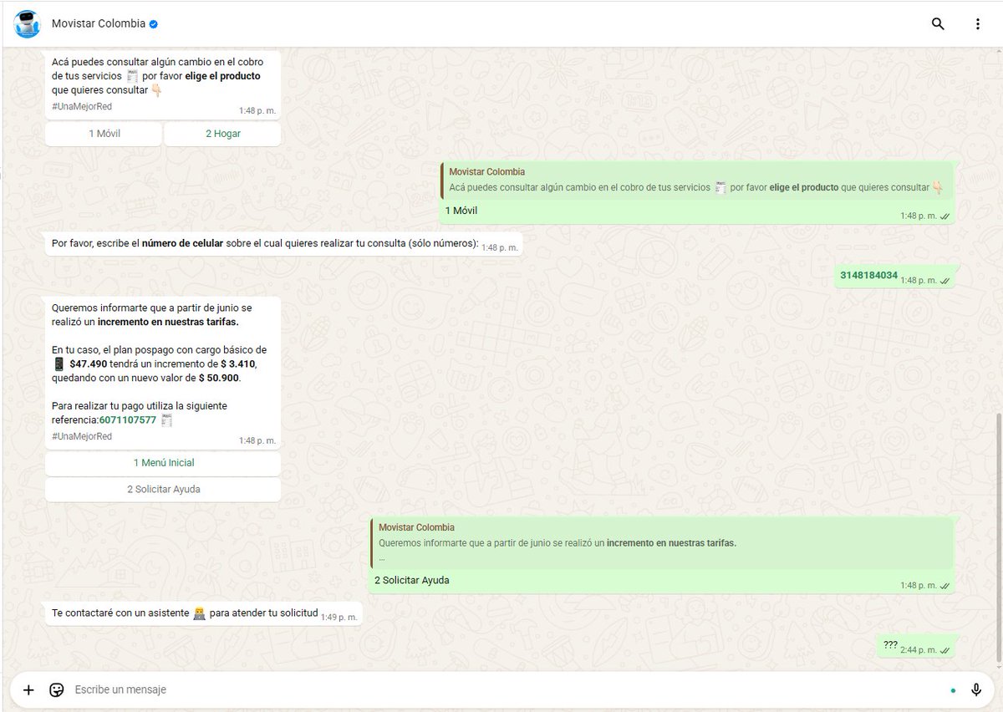The width and height of the screenshot is (1003, 712).
Task: Click the Movistar Colombia chat title
Action: 99,24
